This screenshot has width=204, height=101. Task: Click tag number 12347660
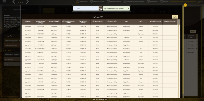click(x=69, y=60)
